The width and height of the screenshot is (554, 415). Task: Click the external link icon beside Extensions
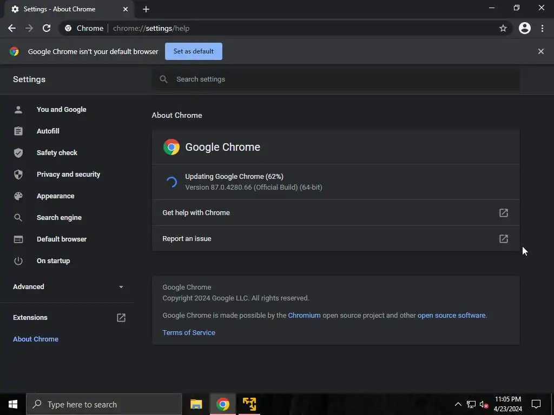121,318
